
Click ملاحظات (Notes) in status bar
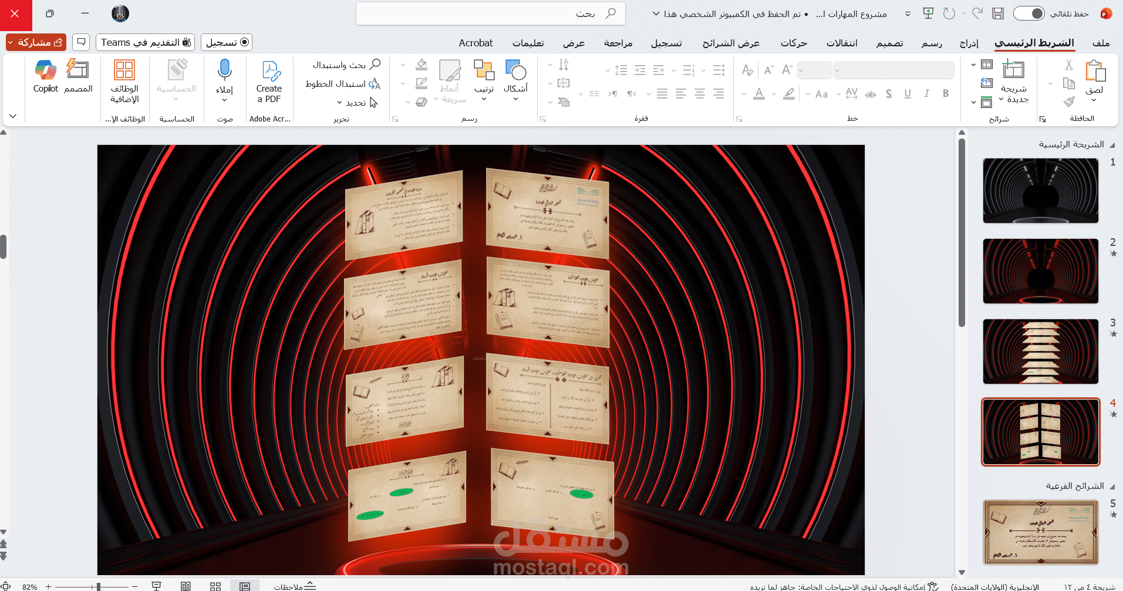pos(295,586)
